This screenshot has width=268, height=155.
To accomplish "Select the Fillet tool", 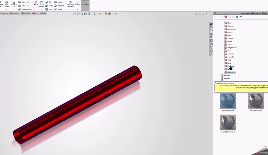I will 36,3.
